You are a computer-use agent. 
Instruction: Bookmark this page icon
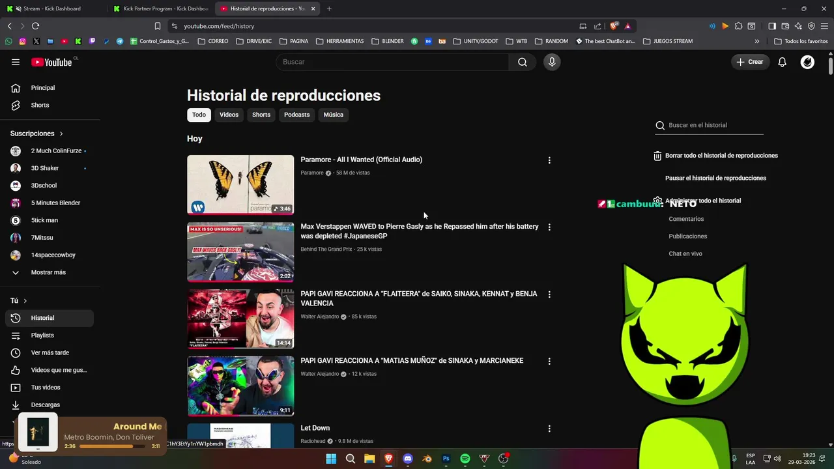[x=158, y=26]
